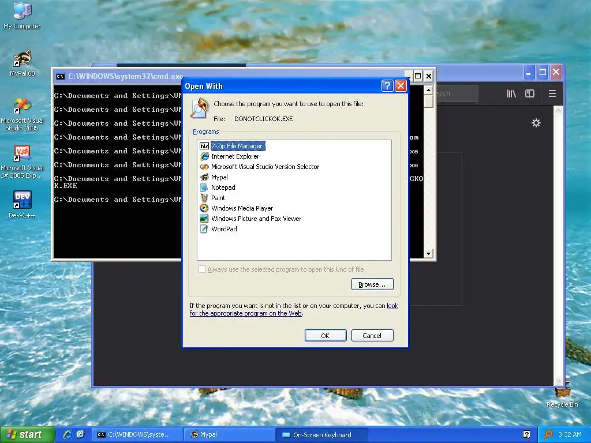Screen dimensions: 591x443
Task: Select the Paint program icon
Action: (204, 198)
